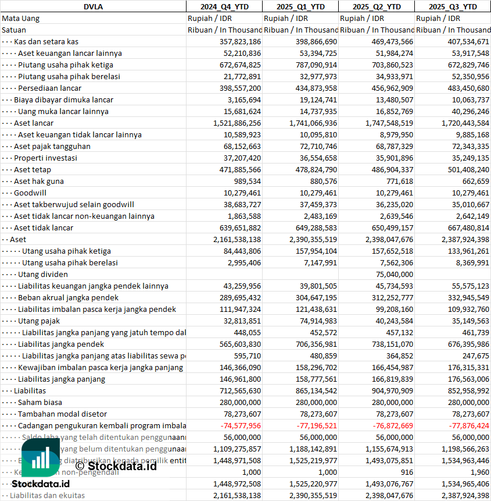491x501 pixels.
Task: Select Kewajiban imbalan pasca kerja jangka panjang
Action: [101, 368]
